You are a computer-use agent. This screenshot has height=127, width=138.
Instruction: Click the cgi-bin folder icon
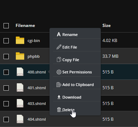point(20,40)
